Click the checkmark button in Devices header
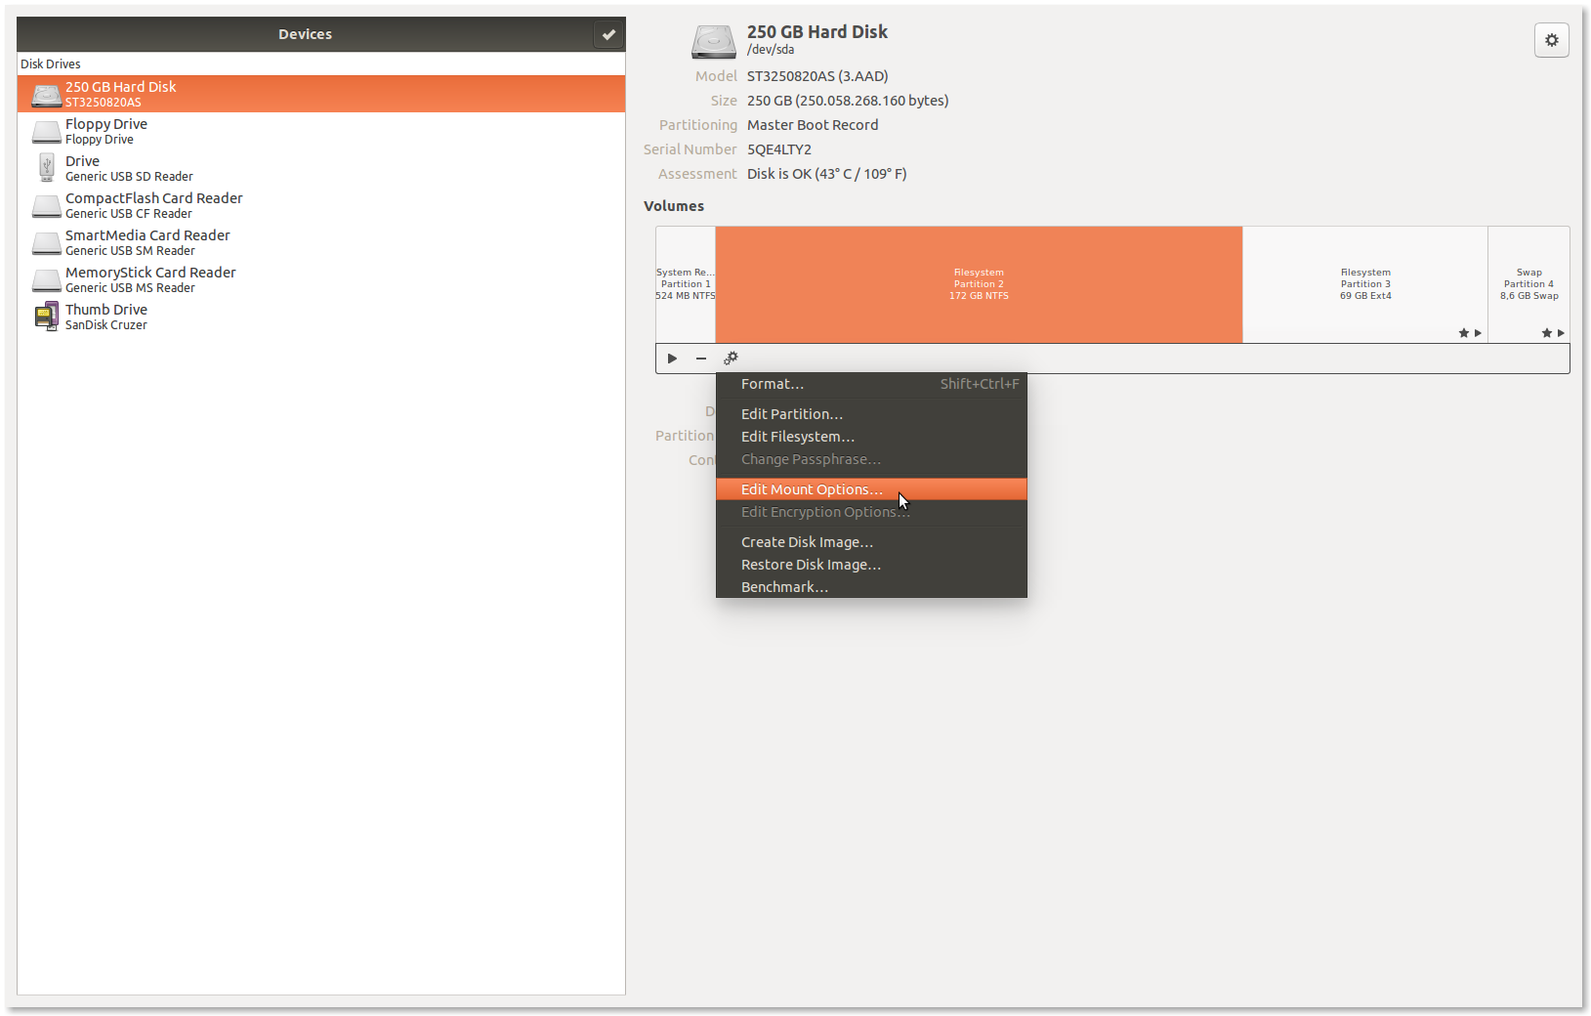Viewport: 1591px width, 1016px height. coord(608,34)
